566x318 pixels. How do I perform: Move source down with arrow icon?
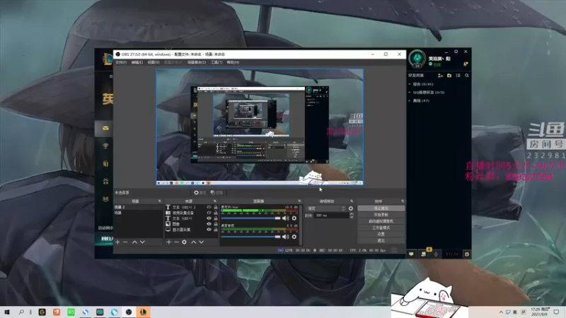pyautogui.click(x=202, y=242)
